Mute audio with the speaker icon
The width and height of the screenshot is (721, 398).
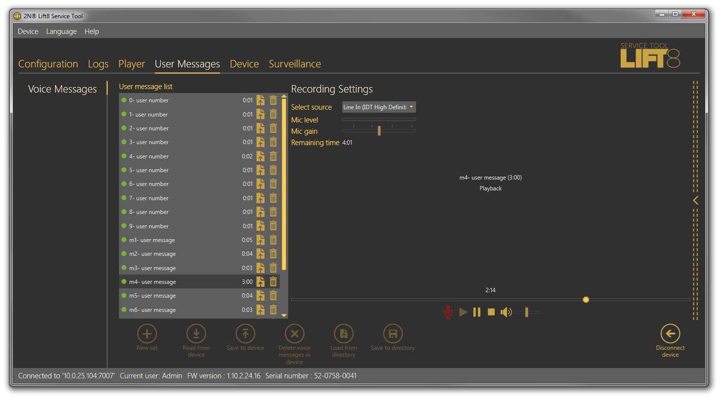[506, 312]
